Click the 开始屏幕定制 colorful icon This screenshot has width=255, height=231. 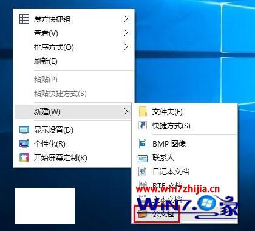tap(24, 157)
